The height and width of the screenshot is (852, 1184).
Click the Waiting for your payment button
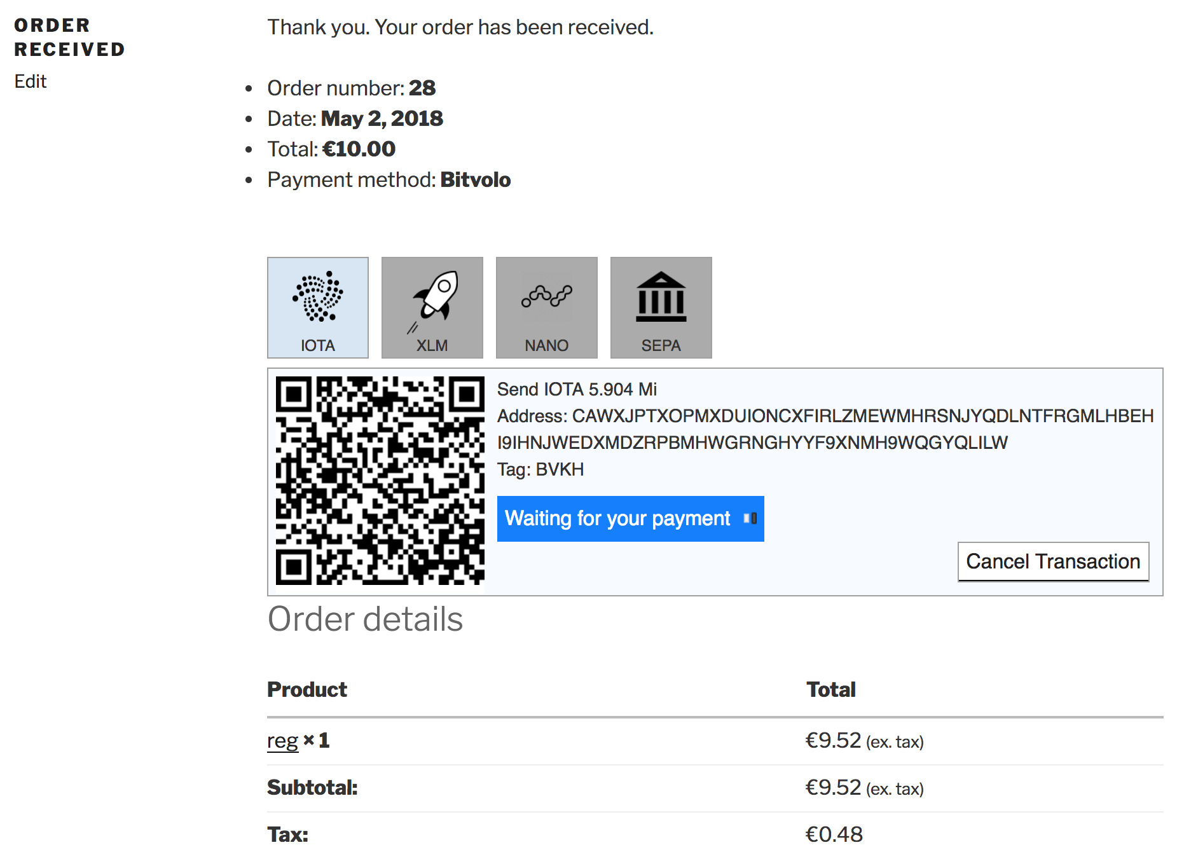pos(630,519)
